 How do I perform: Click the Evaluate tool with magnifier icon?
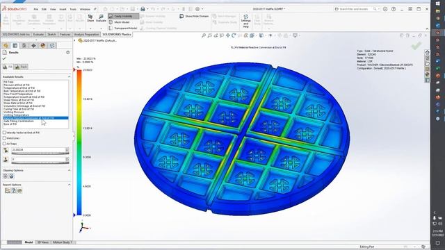(101, 18)
